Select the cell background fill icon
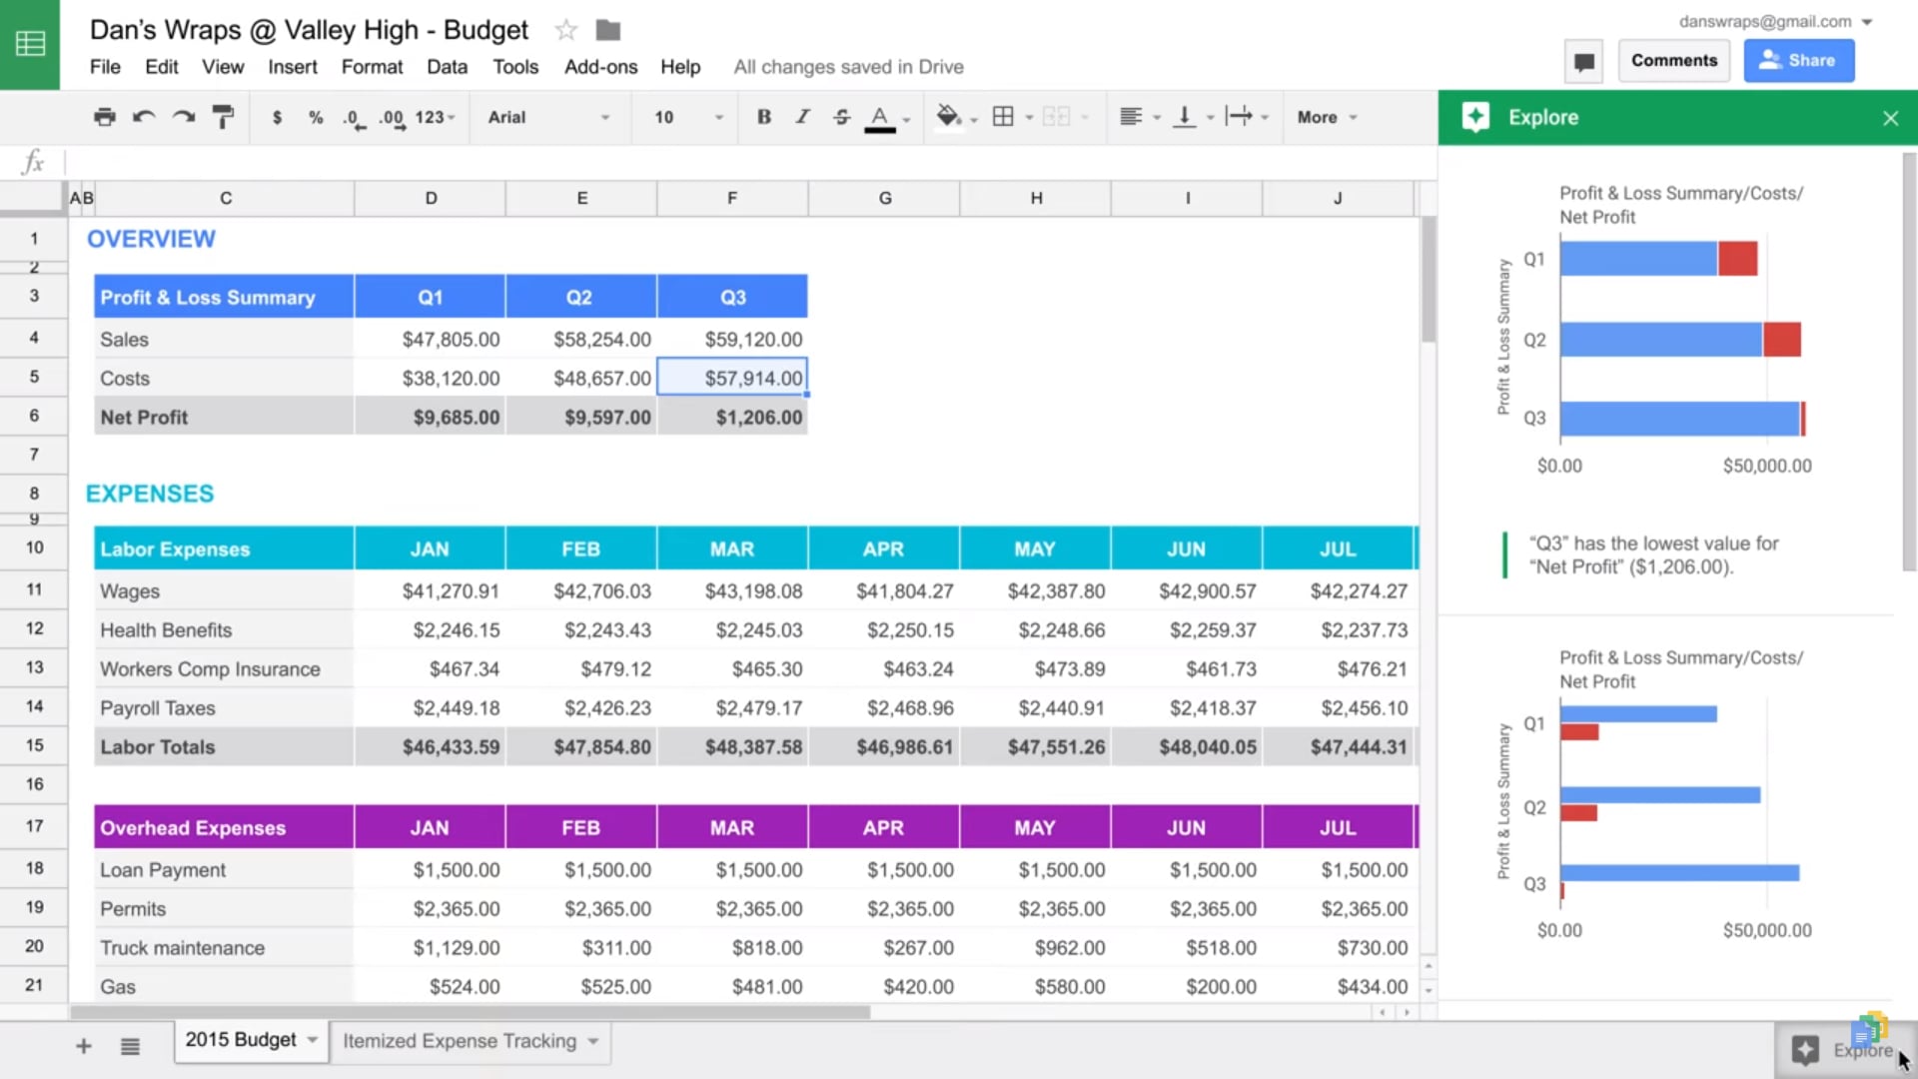Screen dimensions: 1918x1079 pyautogui.click(x=946, y=117)
